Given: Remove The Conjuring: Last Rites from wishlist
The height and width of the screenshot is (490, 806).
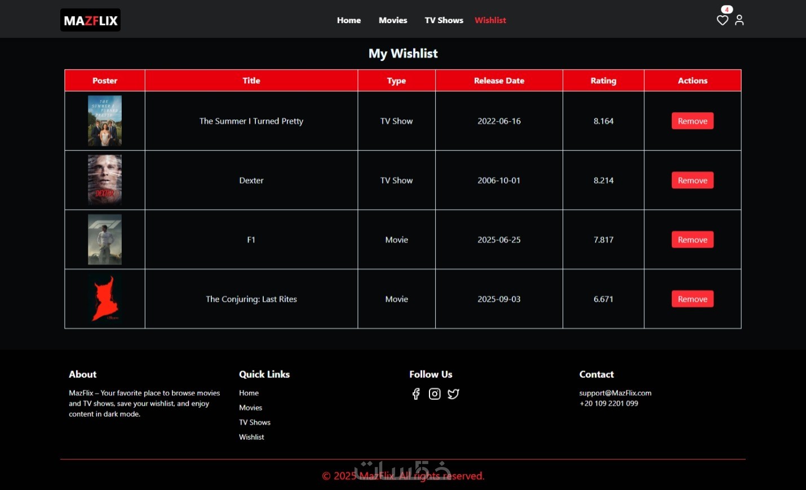Looking at the screenshot, I should point(692,299).
